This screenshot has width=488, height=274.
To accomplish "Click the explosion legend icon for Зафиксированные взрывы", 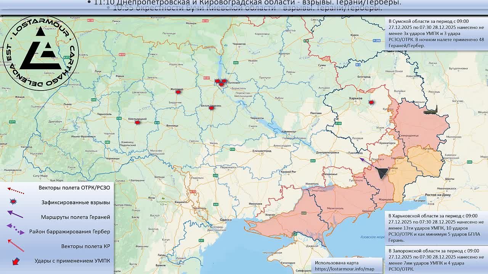I will click(14, 202).
